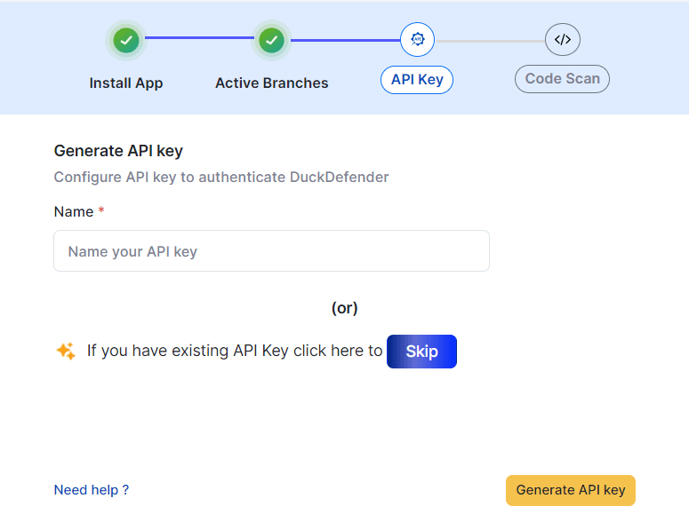This screenshot has height=530, width=689.
Task: Click the sparkle icon beside existing key text
Action: [66, 352]
